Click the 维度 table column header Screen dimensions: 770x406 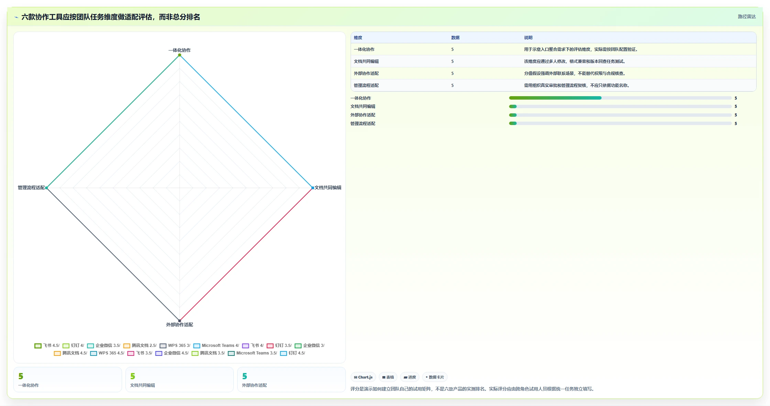pos(358,38)
